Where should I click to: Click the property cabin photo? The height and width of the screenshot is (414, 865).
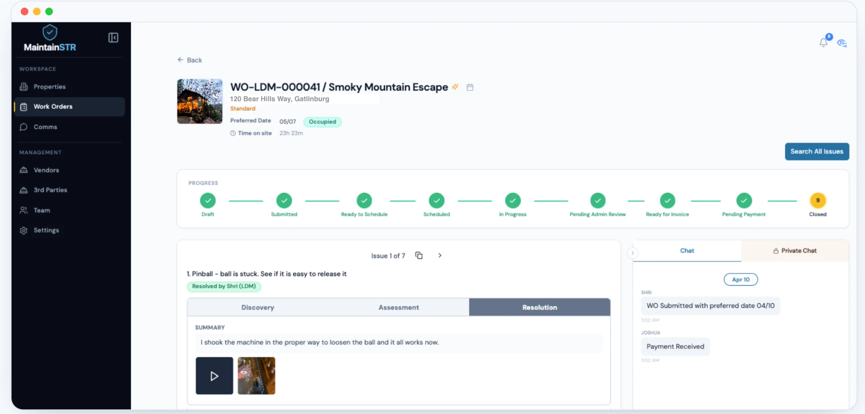tap(200, 101)
